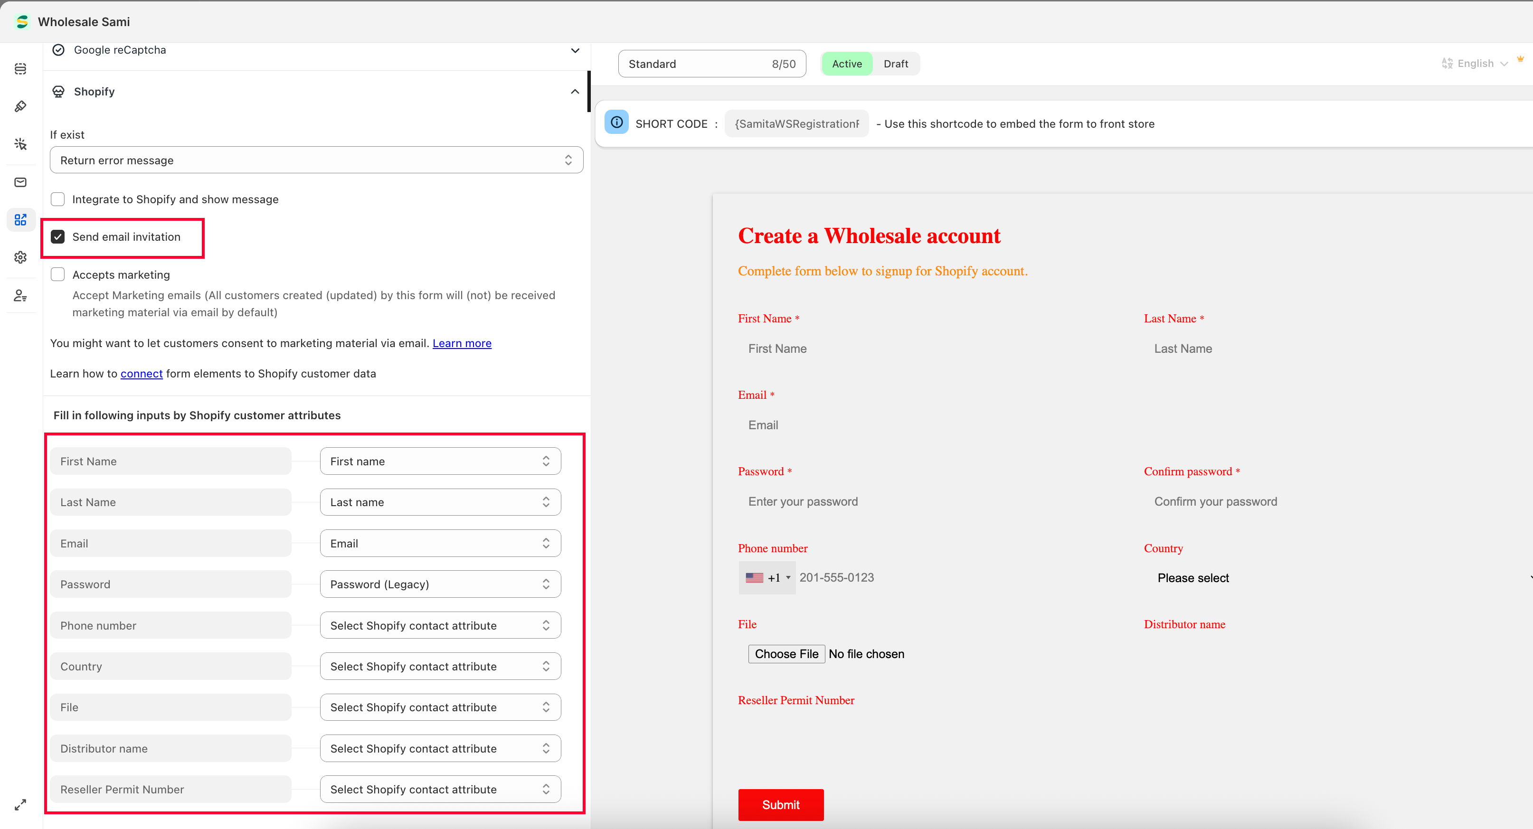Select the integrations grid sidebar icon
Viewport: 1533px width, 829px height.
(x=20, y=220)
